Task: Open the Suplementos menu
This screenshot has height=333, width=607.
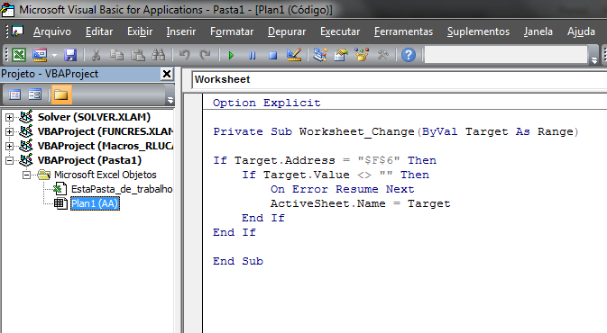Action: (x=478, y=31)
